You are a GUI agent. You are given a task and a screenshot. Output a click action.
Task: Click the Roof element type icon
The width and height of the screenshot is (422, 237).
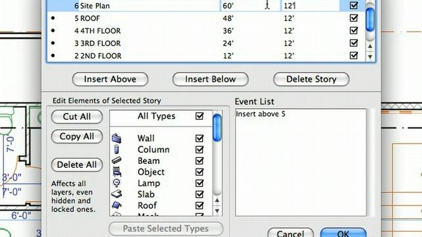tap(117, 205)
